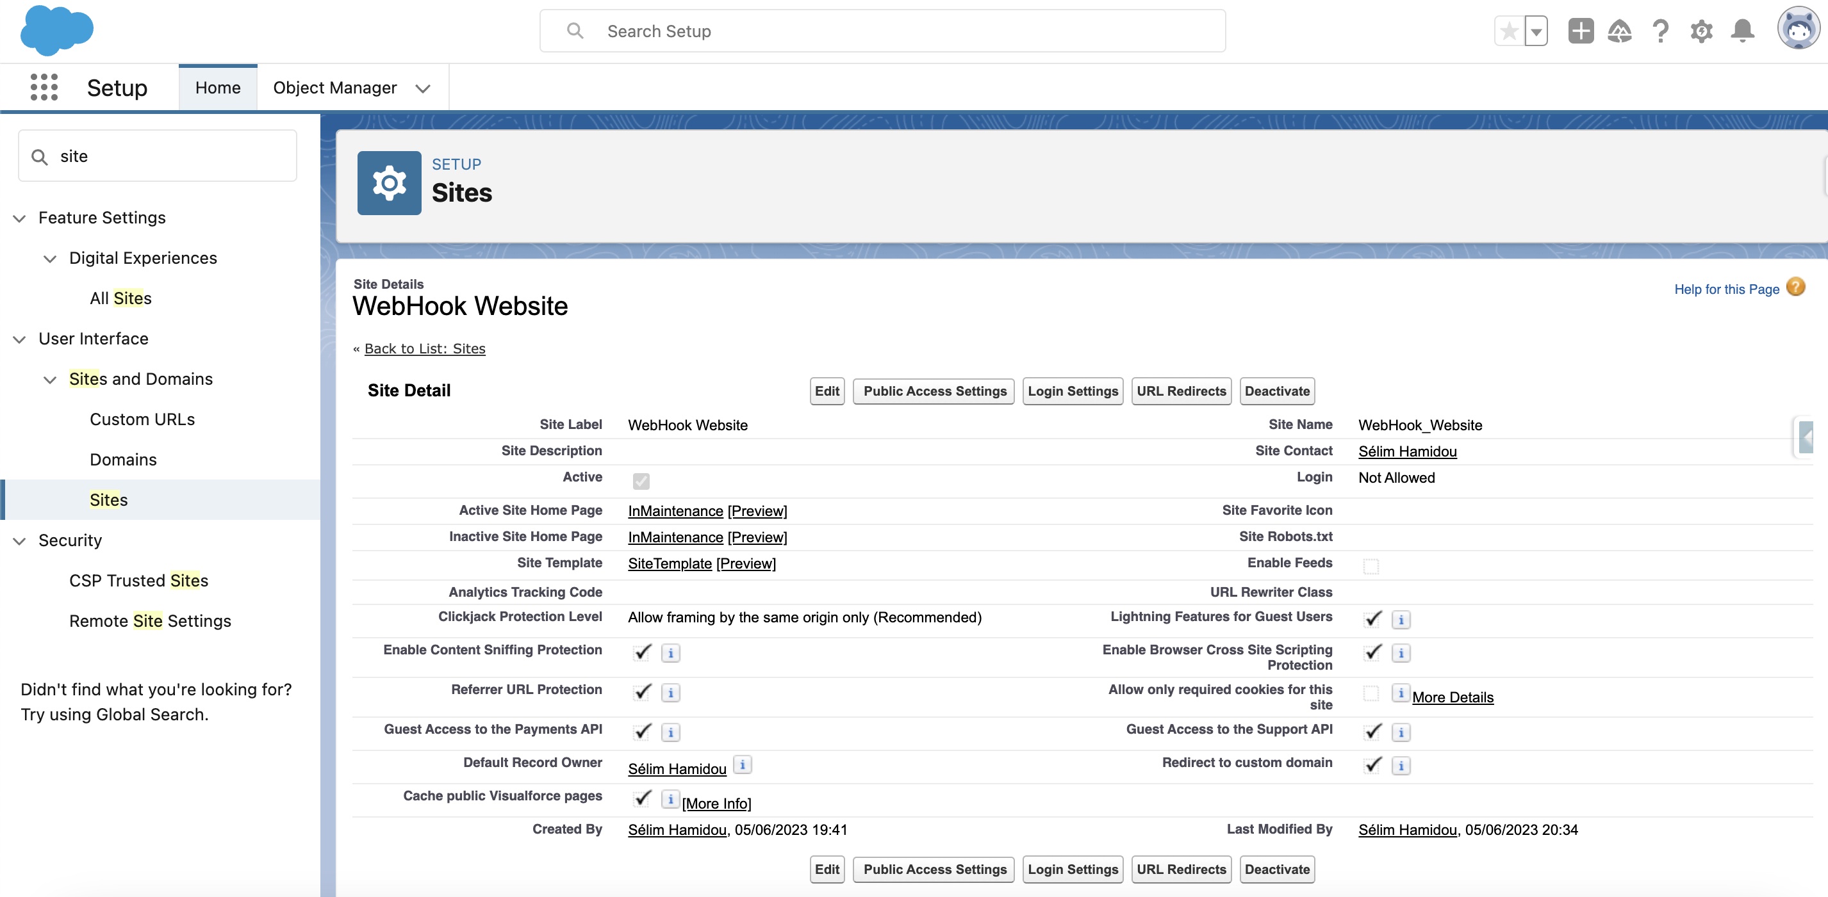Click the top Login Settings button
Image resolution: width=1828 pixels, height=897 pixels.
[1072, 391]
